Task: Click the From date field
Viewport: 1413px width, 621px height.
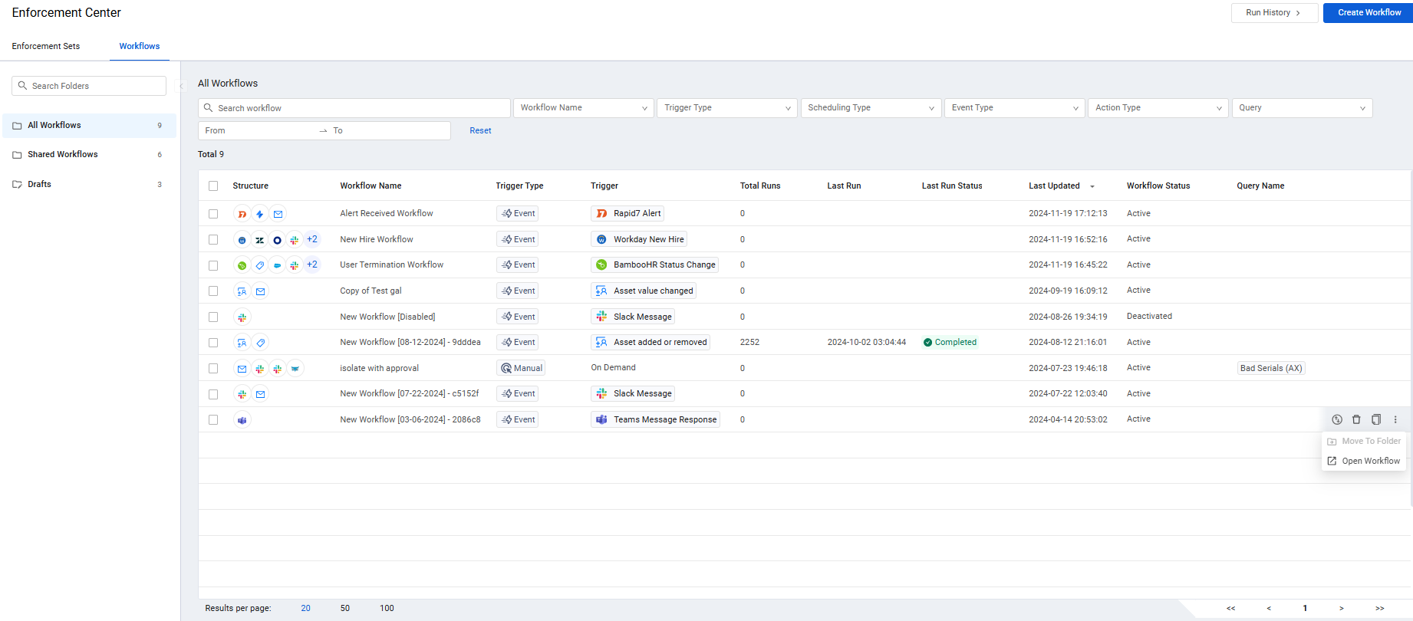Action: click(259, 130)
